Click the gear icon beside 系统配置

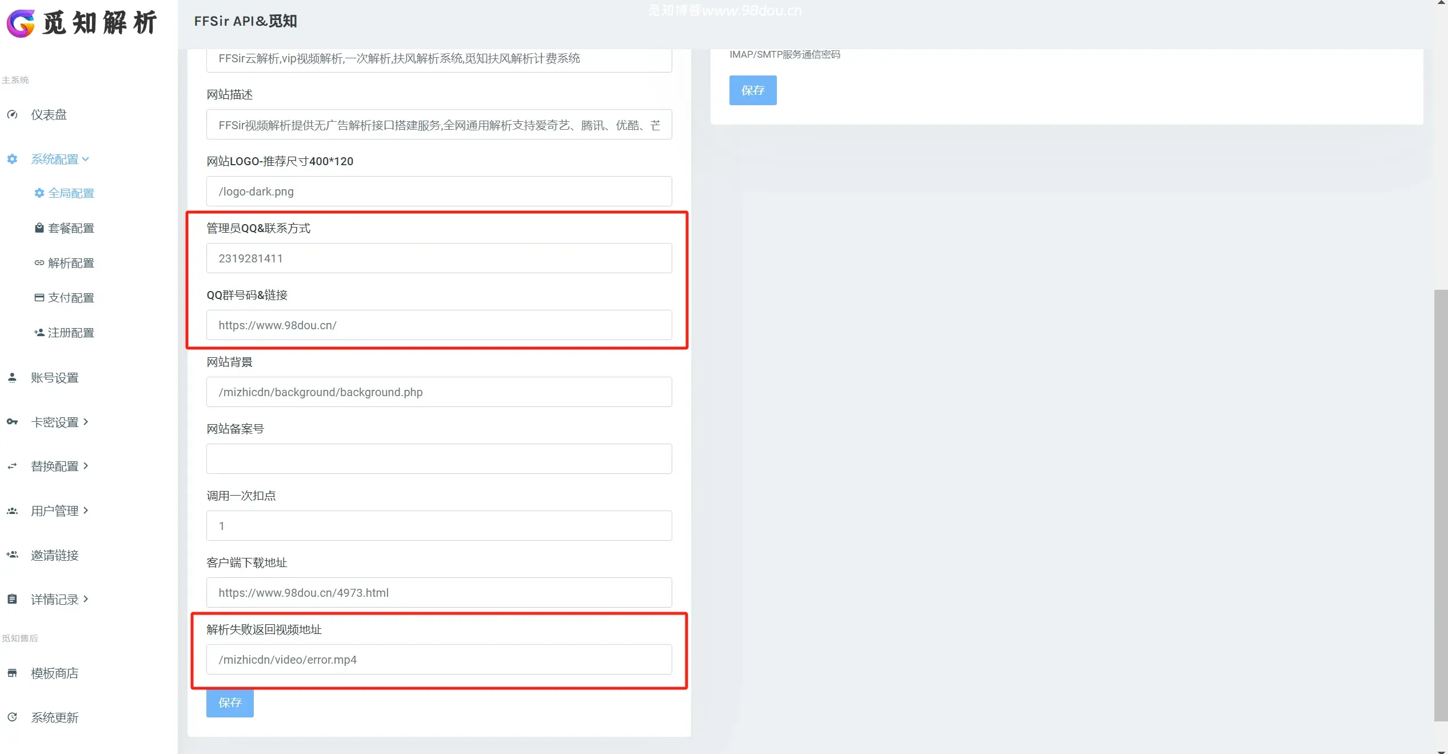(12, 159)
